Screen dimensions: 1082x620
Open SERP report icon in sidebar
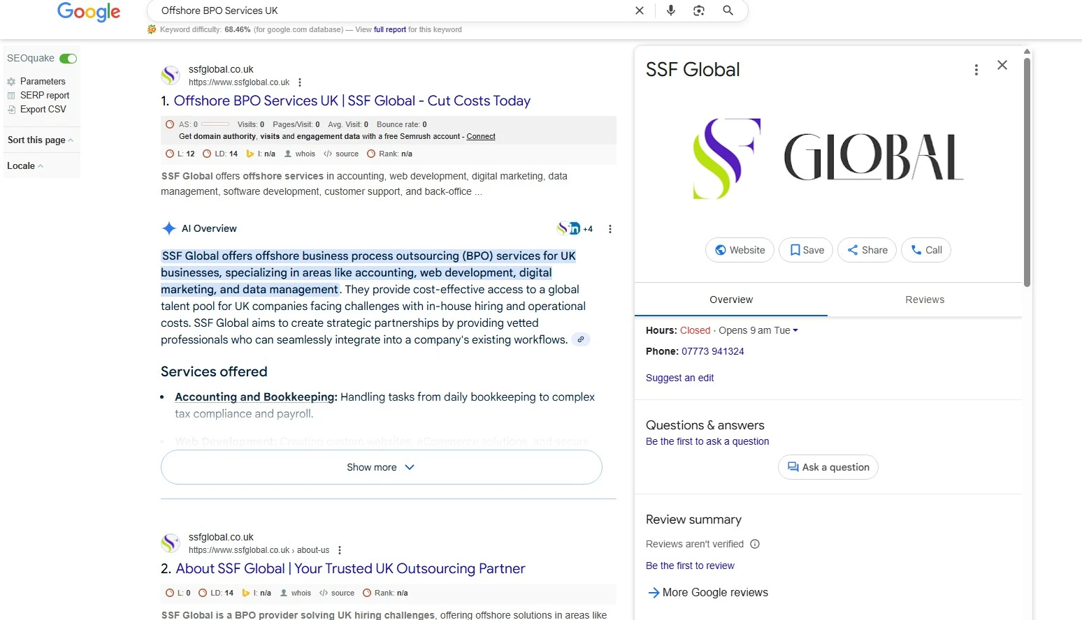(x=11, y=96)
